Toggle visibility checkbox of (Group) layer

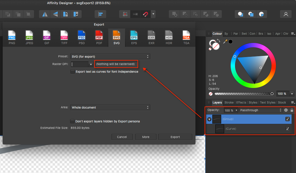pyautogui.click(x=287, y=119)
